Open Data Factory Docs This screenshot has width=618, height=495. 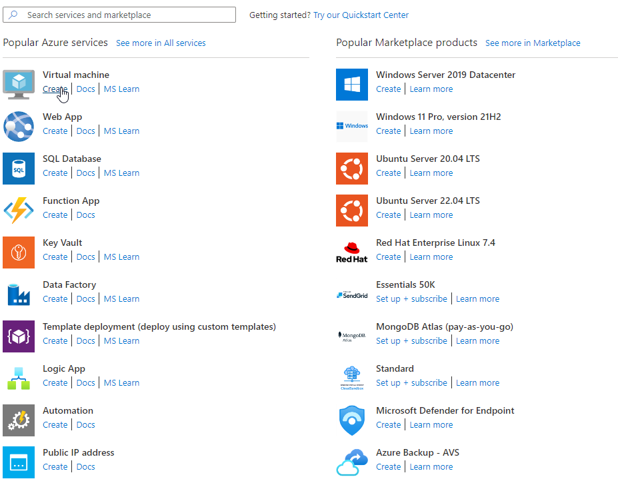click(x=85, y=299)
